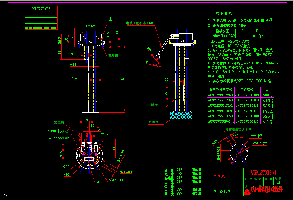Click the ø35 float diameter dimension
The height and width of the screenshot is (200, 293).
point(166,80)
